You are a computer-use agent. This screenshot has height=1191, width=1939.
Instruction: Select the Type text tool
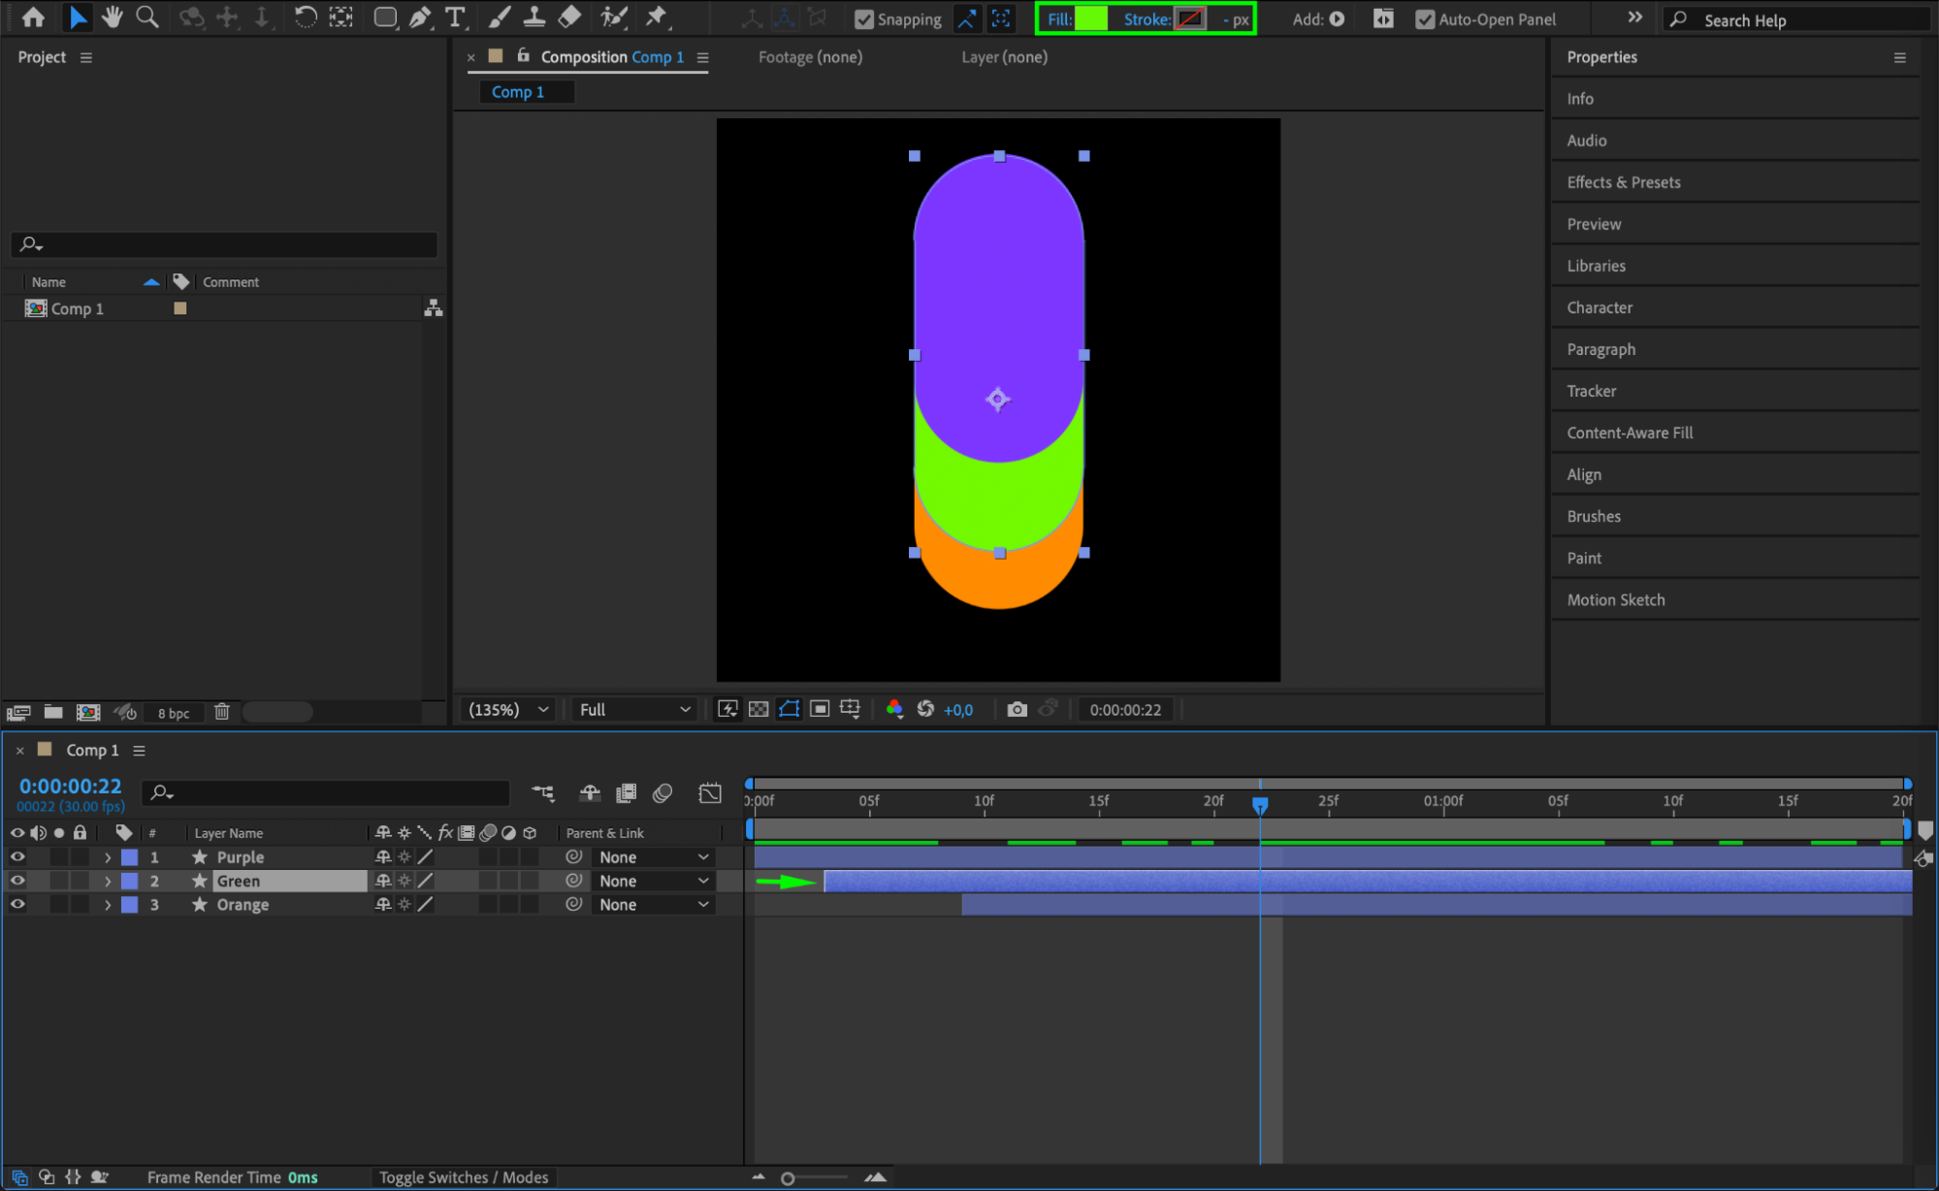click(454, 17)
